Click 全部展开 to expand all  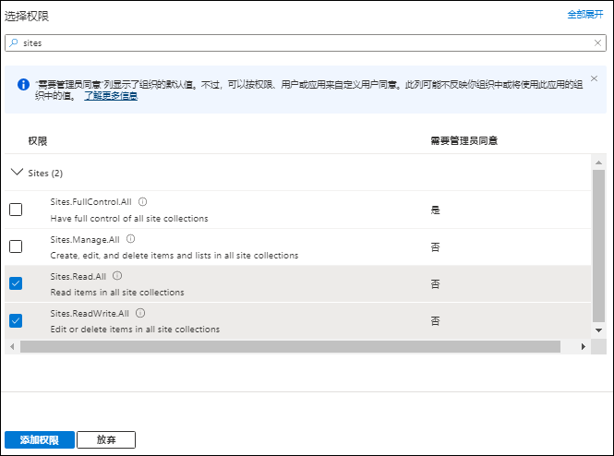pos(585,15)
